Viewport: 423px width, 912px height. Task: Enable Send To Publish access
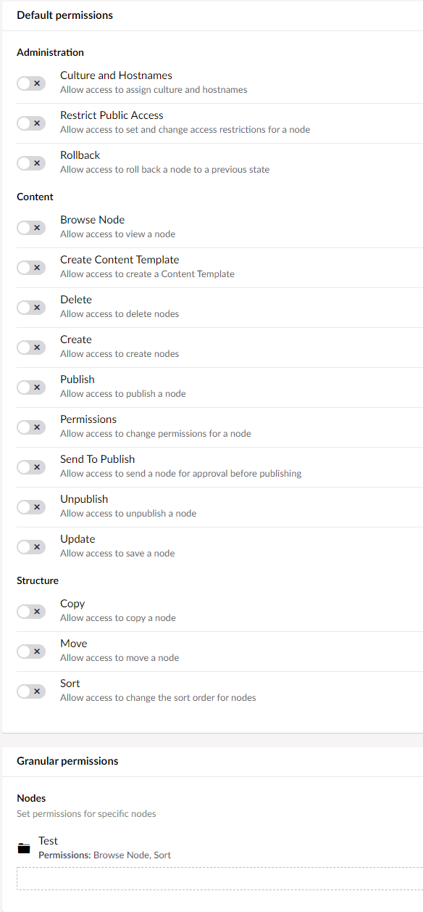click(31, 467)
